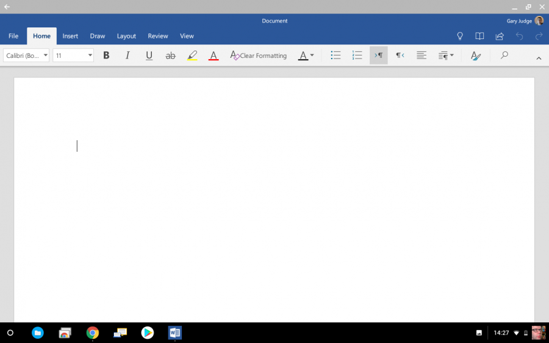549x343 pixels.
Task: Open font size 11 dropdown
Action: coord(73,55)
